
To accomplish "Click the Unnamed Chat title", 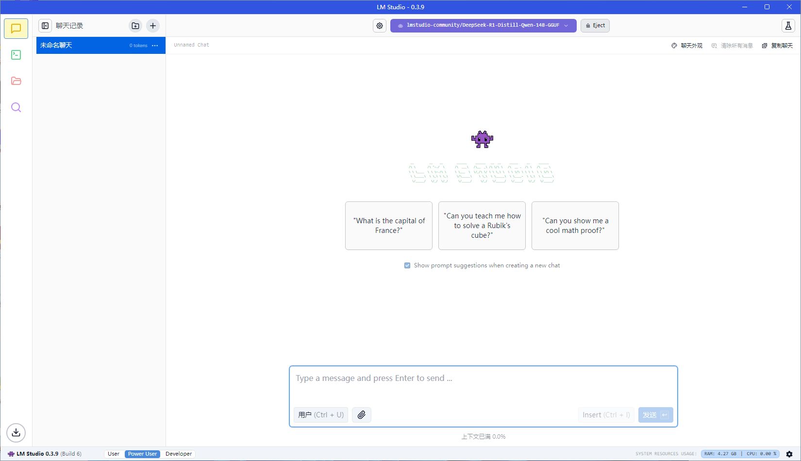I will click(x=191, y=45).
